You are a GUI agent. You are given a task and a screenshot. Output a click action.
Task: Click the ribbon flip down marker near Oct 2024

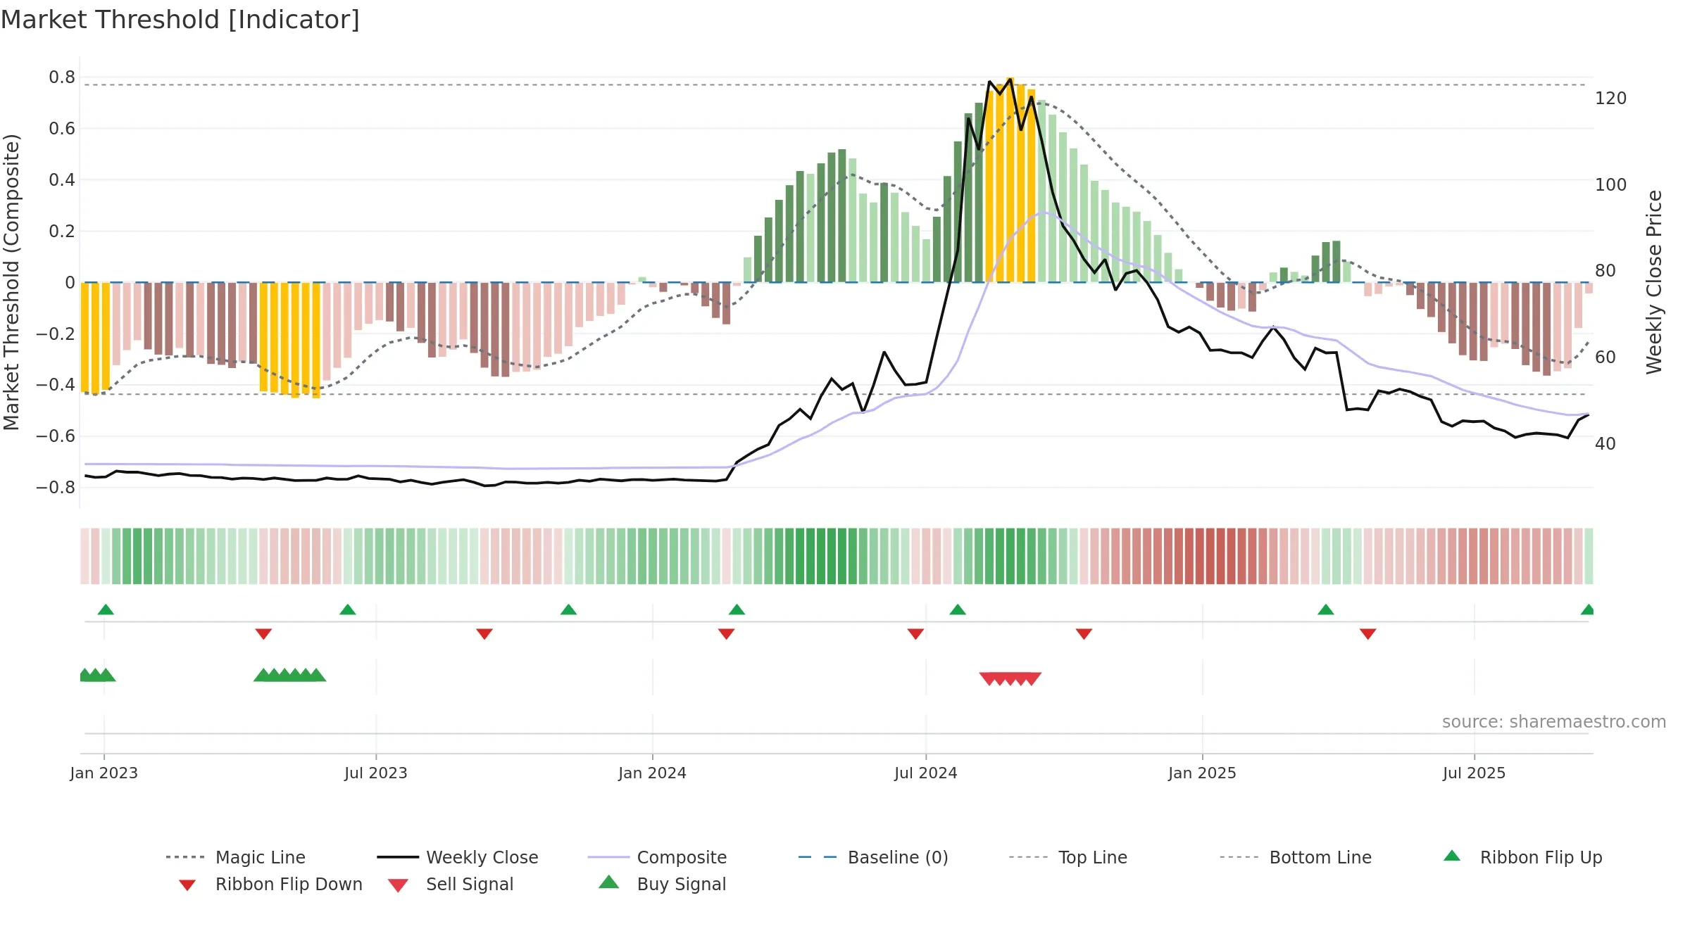[x=1084, y=634]
